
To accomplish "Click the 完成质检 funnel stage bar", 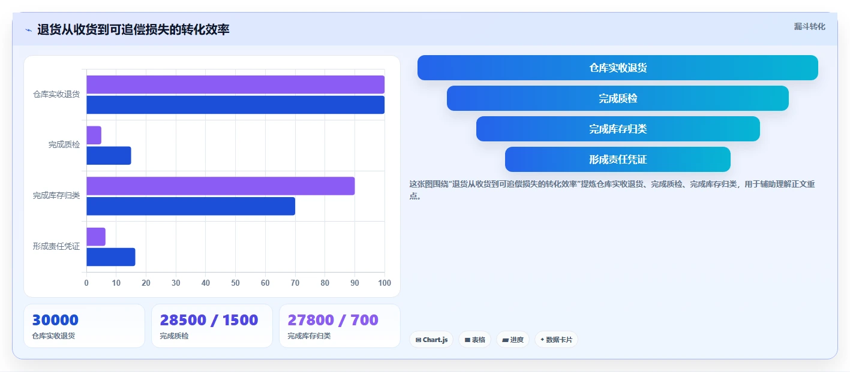I will point(618,98).
